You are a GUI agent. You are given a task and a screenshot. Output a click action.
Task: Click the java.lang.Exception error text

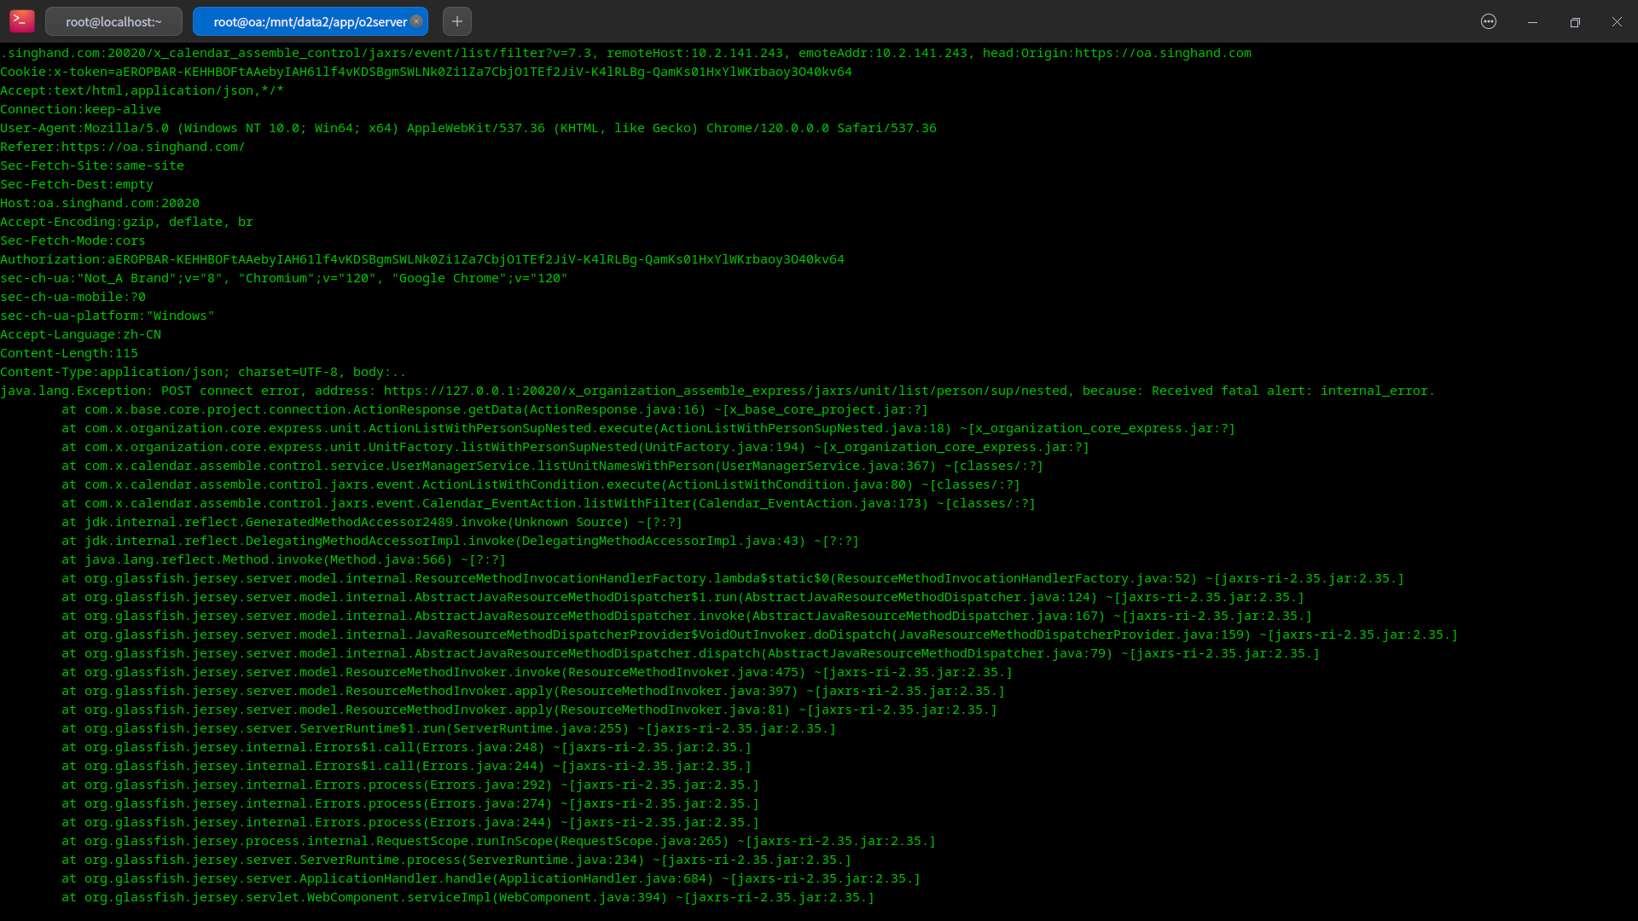tap(77, 391)
